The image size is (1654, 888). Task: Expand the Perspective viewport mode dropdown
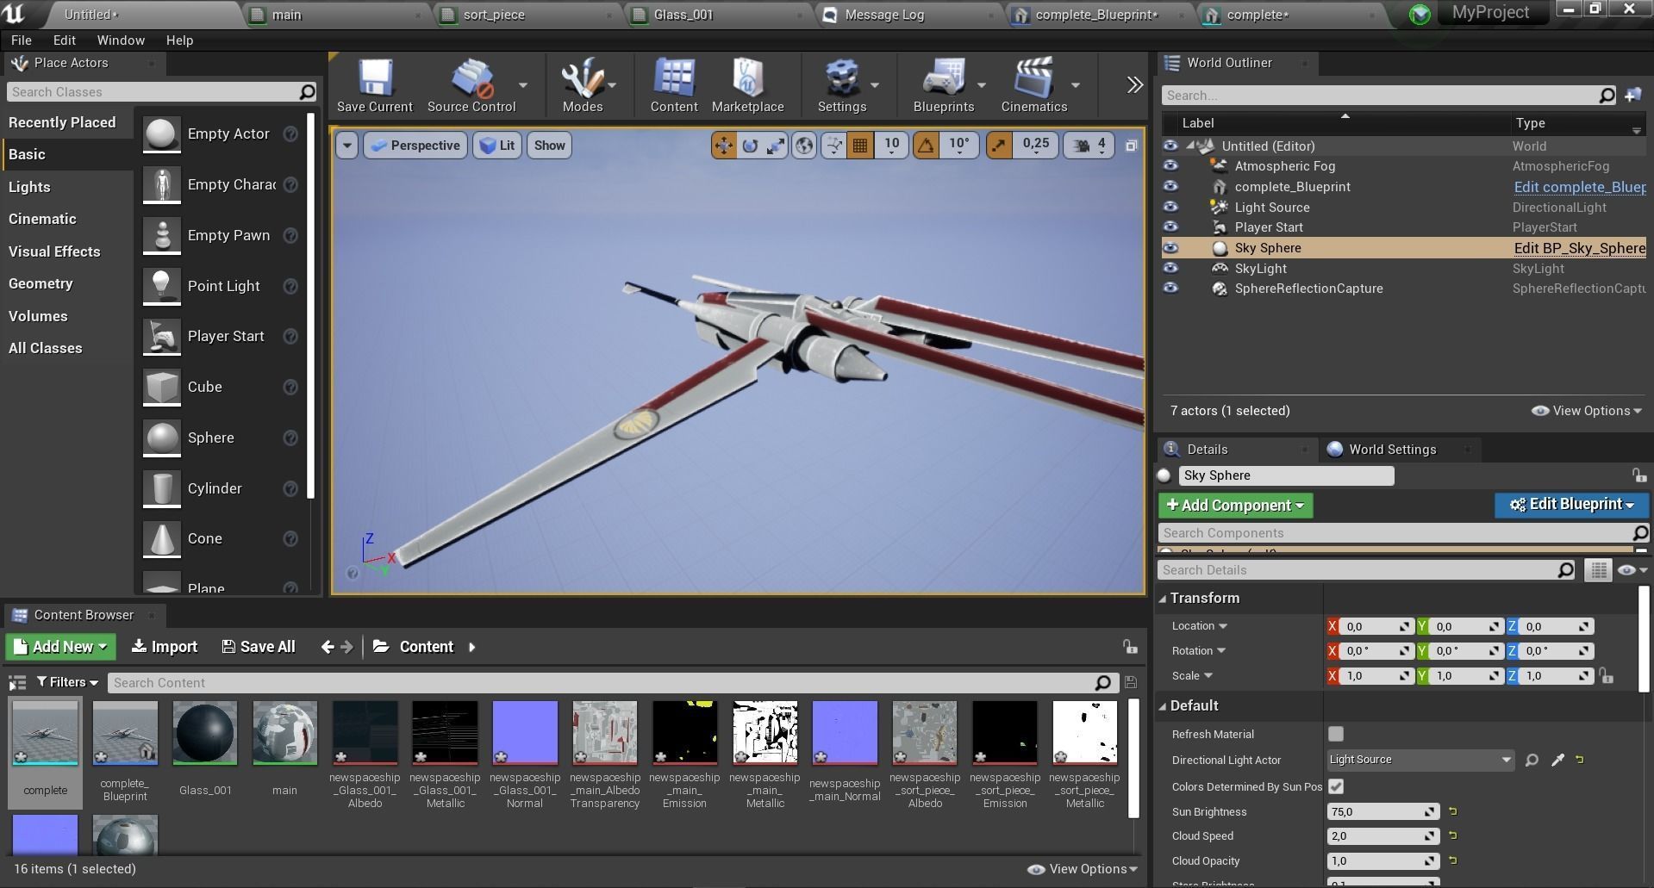pyautogui.click(x=416, y=146)
